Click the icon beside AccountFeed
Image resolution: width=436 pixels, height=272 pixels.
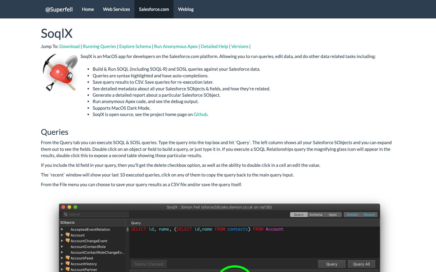[x=68, y=258]
